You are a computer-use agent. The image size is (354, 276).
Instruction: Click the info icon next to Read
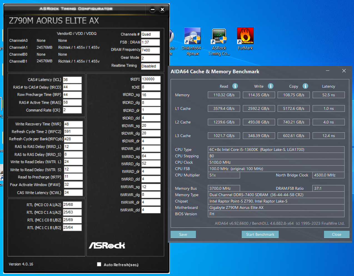point(235,86)
